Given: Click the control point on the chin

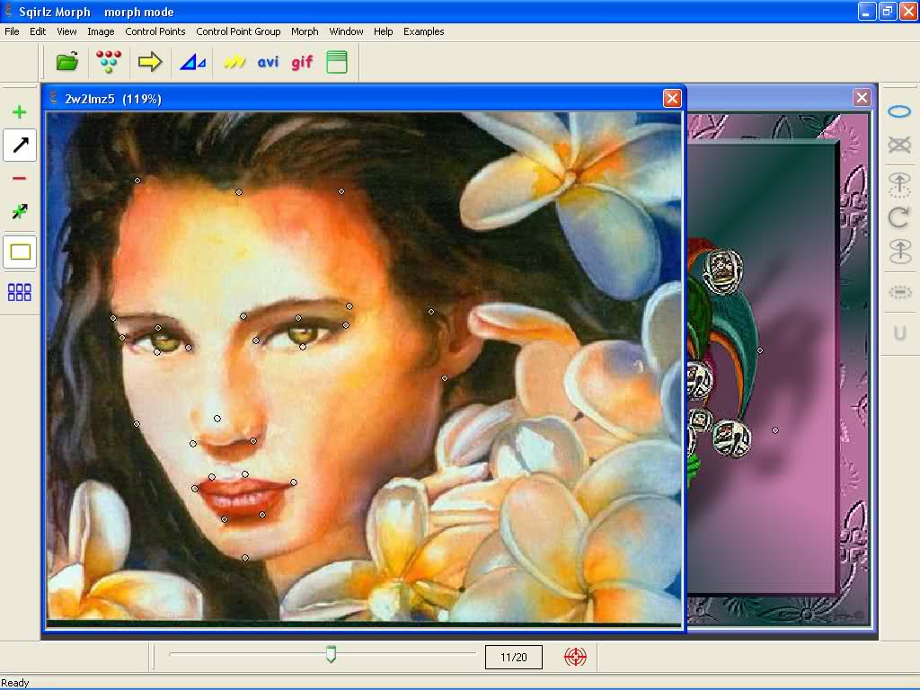Looking at the screenshot, I should (245, 558).
